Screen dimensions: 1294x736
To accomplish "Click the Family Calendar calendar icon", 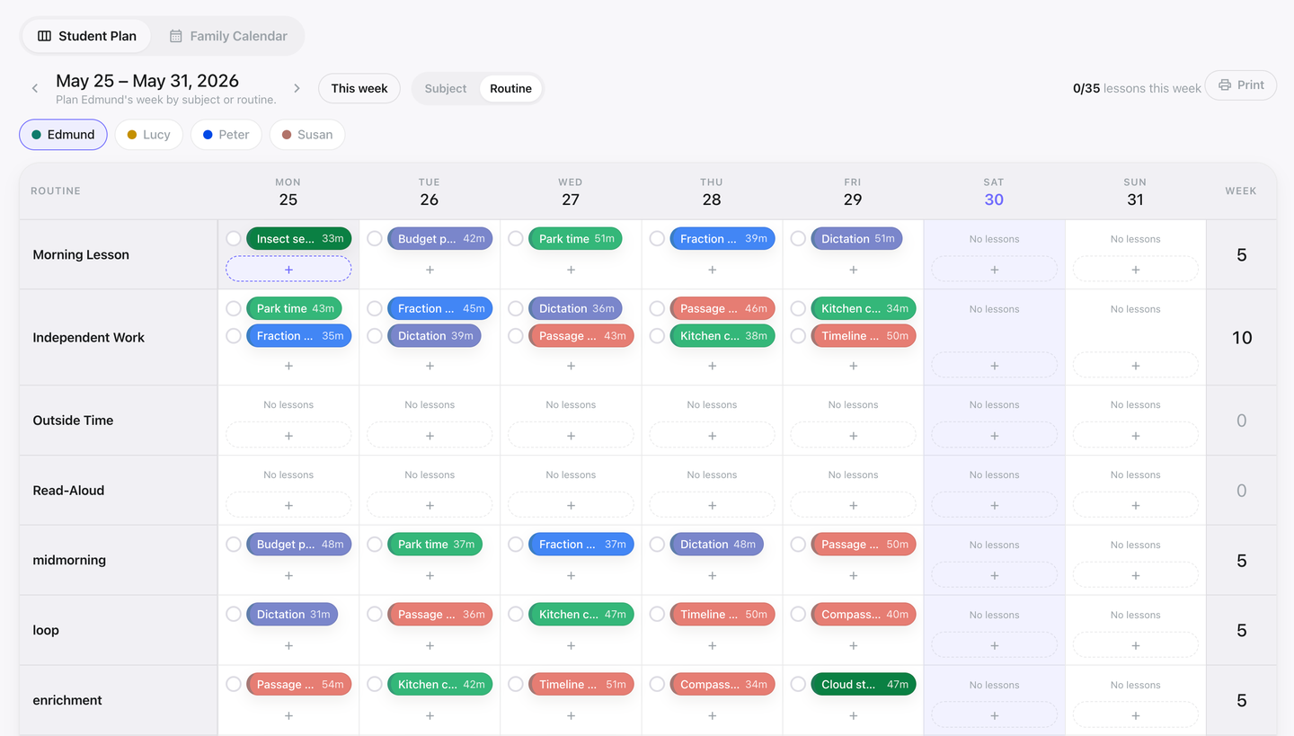I will [x=176, y=36].
